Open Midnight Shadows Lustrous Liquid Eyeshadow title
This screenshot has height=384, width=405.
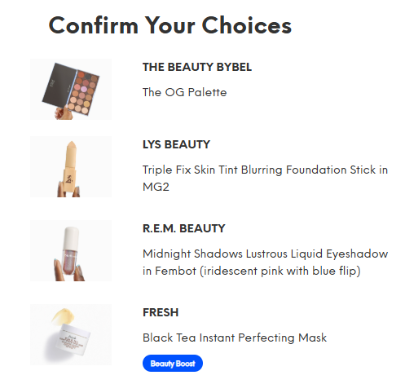tap(265, 263)
